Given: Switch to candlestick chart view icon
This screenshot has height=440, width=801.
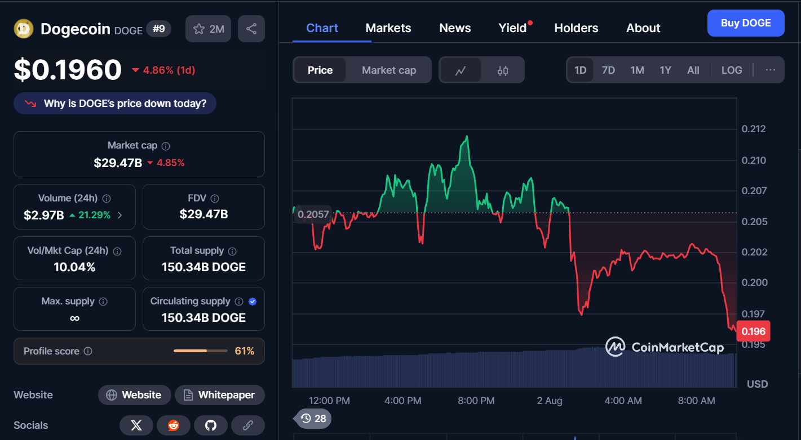Looking at the screenshot, I should (x=503, y=70).
